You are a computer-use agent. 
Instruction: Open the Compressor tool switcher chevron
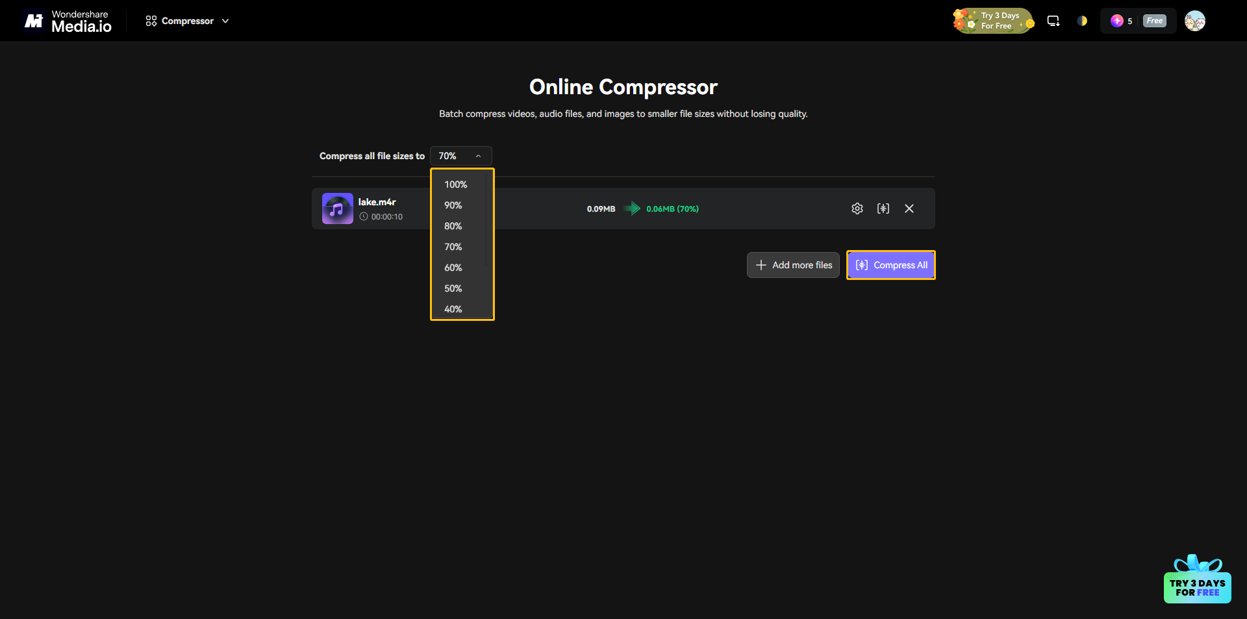click(x=225, y=21)
